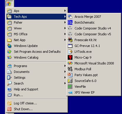Click the Parts Values.ppt label

pos(86,75)
